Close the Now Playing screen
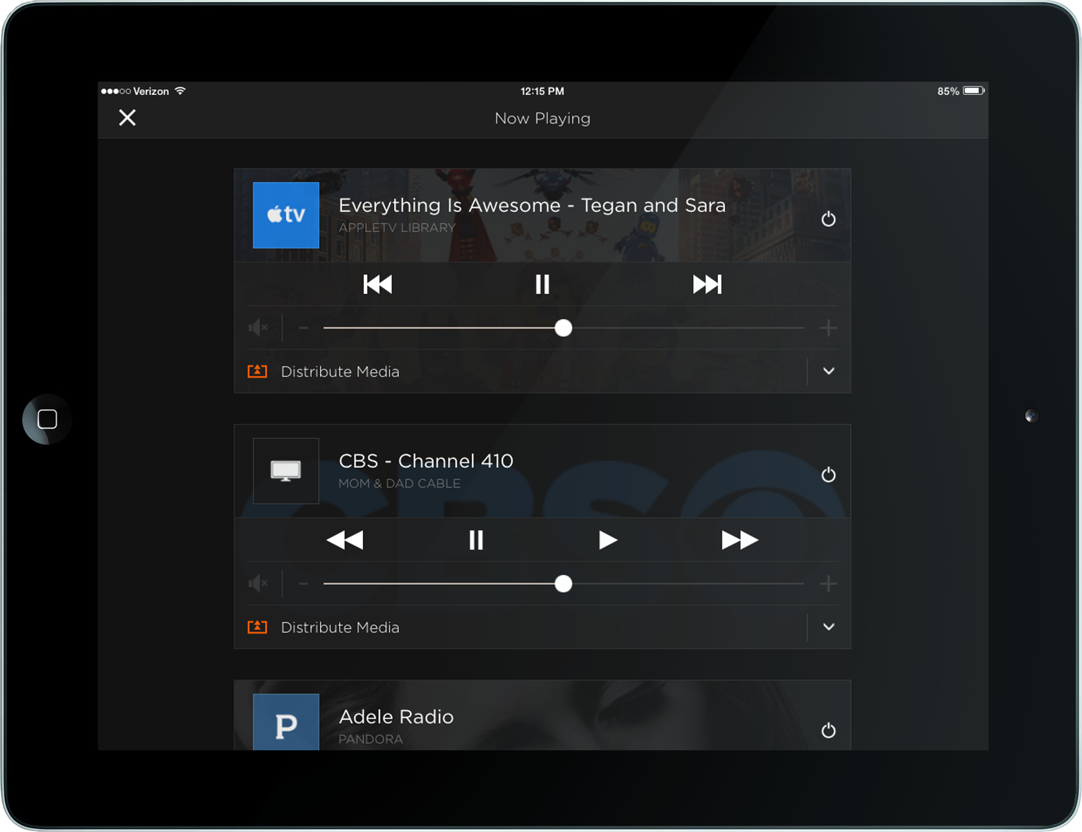The image size is (1082, 832). 127,118
